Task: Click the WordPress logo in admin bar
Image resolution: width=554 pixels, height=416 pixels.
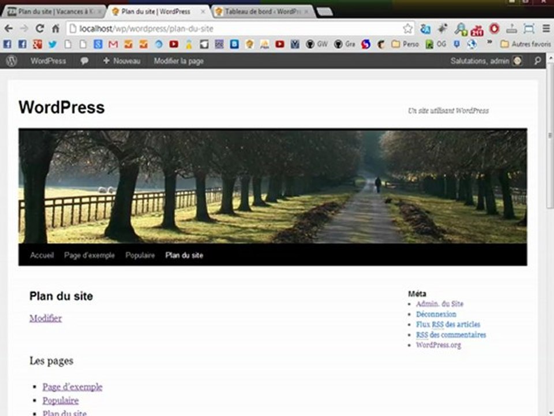Action: pos(12,61)
